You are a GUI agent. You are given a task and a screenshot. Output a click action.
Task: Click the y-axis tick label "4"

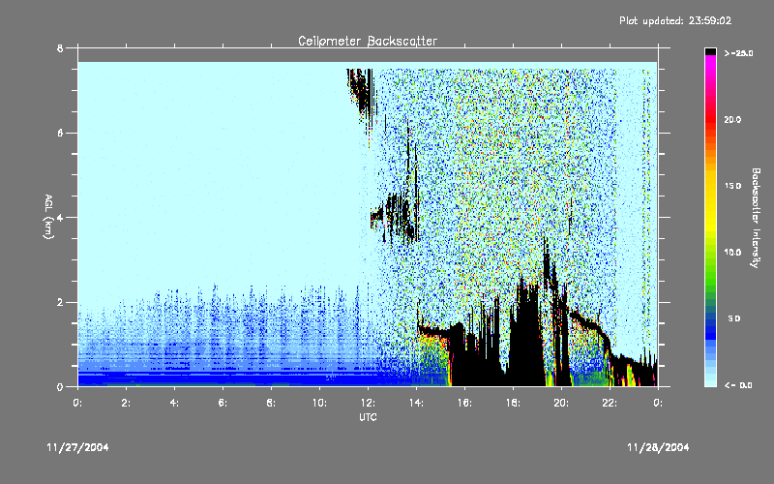point(60,217)
